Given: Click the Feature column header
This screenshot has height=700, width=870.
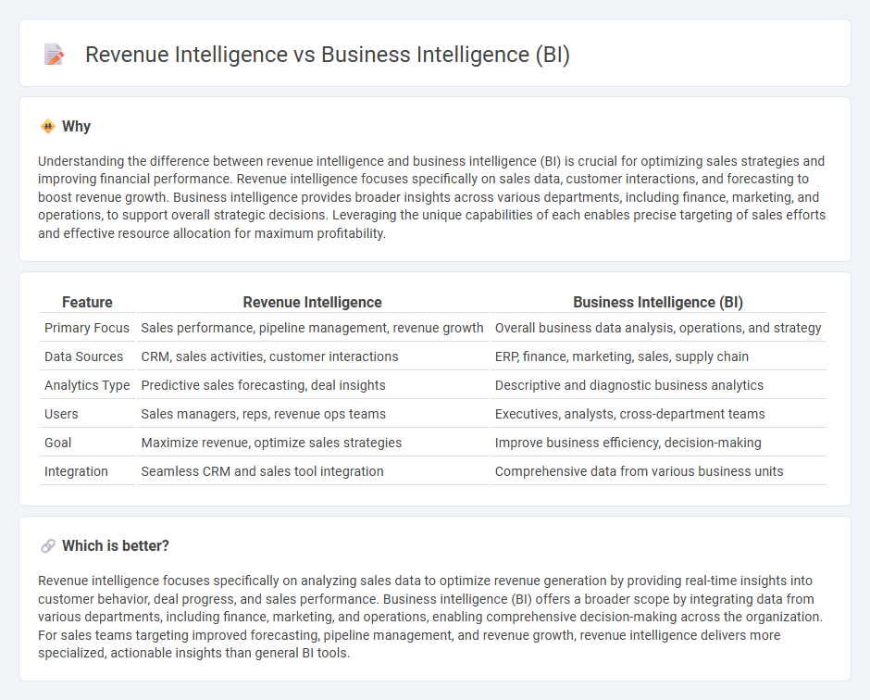Looking at the screenshot, I should click(87, 302).
